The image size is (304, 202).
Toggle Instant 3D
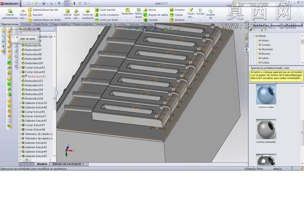[x=210, y=14]
